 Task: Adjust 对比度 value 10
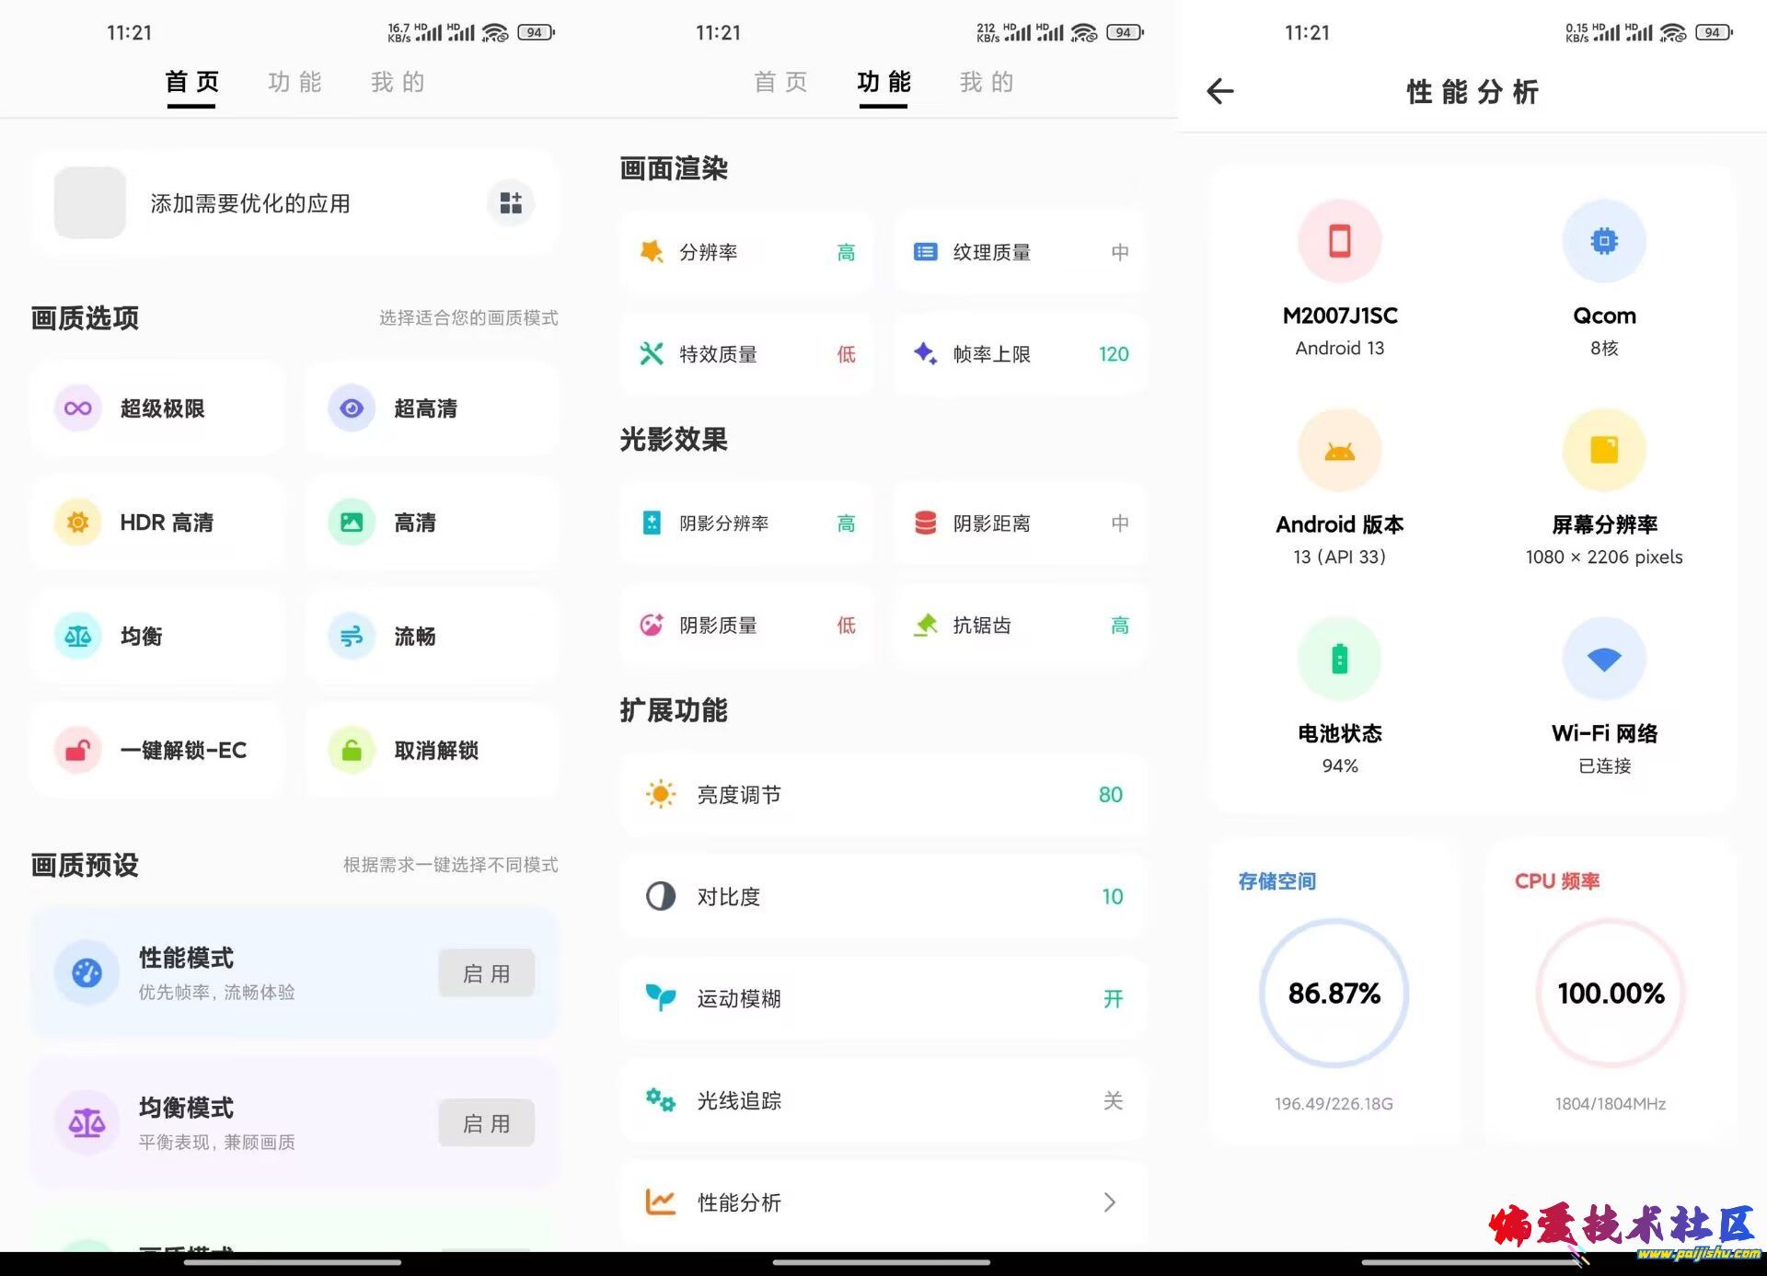point(1113,897)
